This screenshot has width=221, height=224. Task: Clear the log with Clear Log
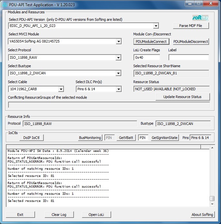tap(59, 215)
